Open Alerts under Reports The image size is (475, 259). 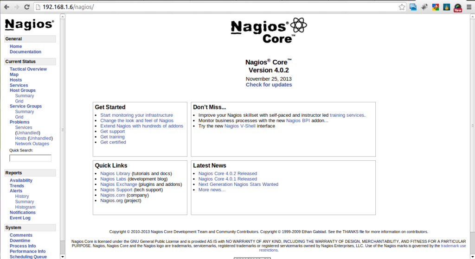pos(16,191)
